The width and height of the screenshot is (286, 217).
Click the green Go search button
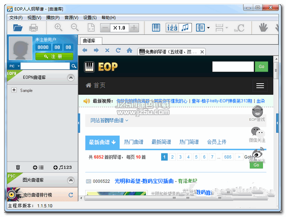coord(261,67)
